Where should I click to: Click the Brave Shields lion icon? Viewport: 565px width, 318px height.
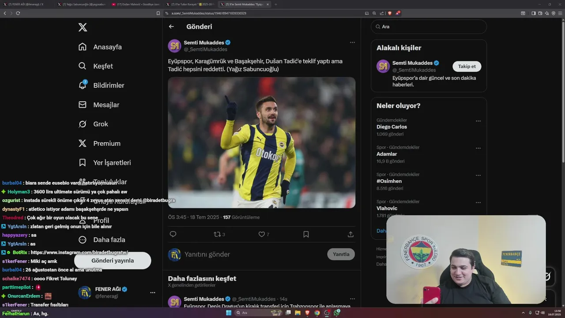click(x=390, y=13)
